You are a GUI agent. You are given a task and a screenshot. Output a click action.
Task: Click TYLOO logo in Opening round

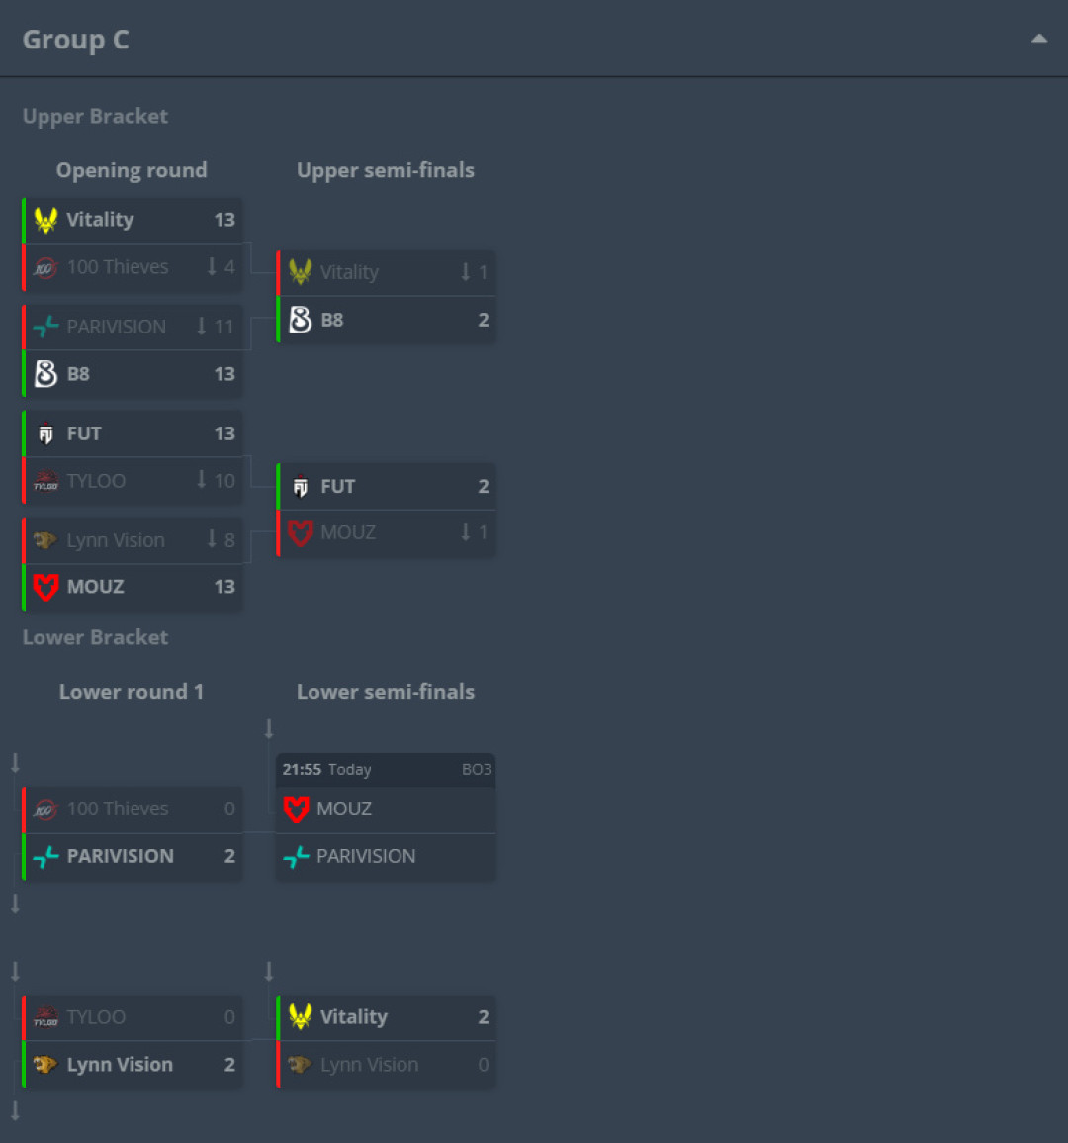pos(45,481)
